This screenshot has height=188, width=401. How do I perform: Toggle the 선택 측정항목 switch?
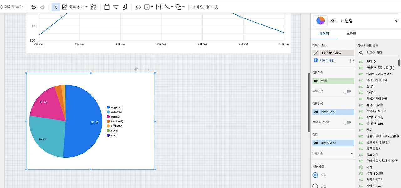click(347, 122)
